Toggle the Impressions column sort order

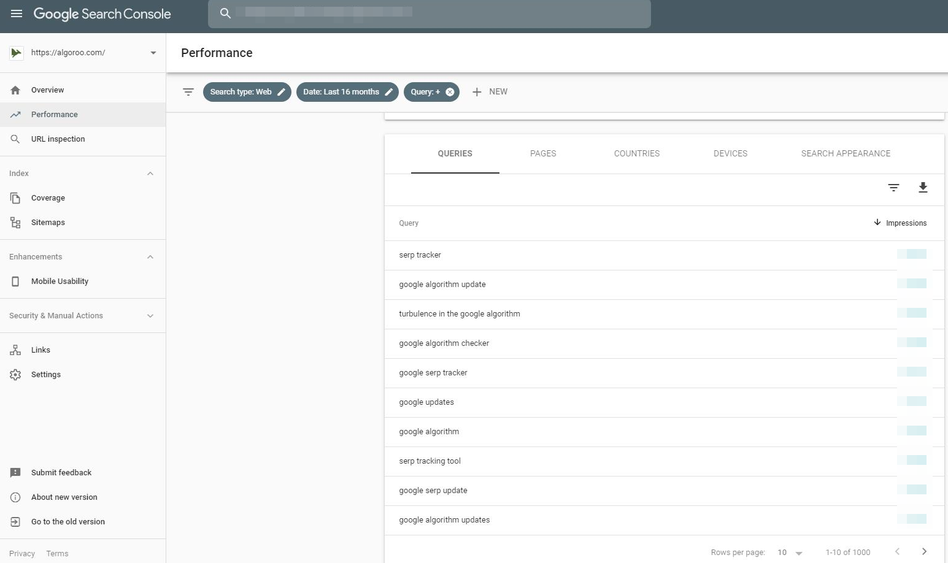tap(900, 223)
